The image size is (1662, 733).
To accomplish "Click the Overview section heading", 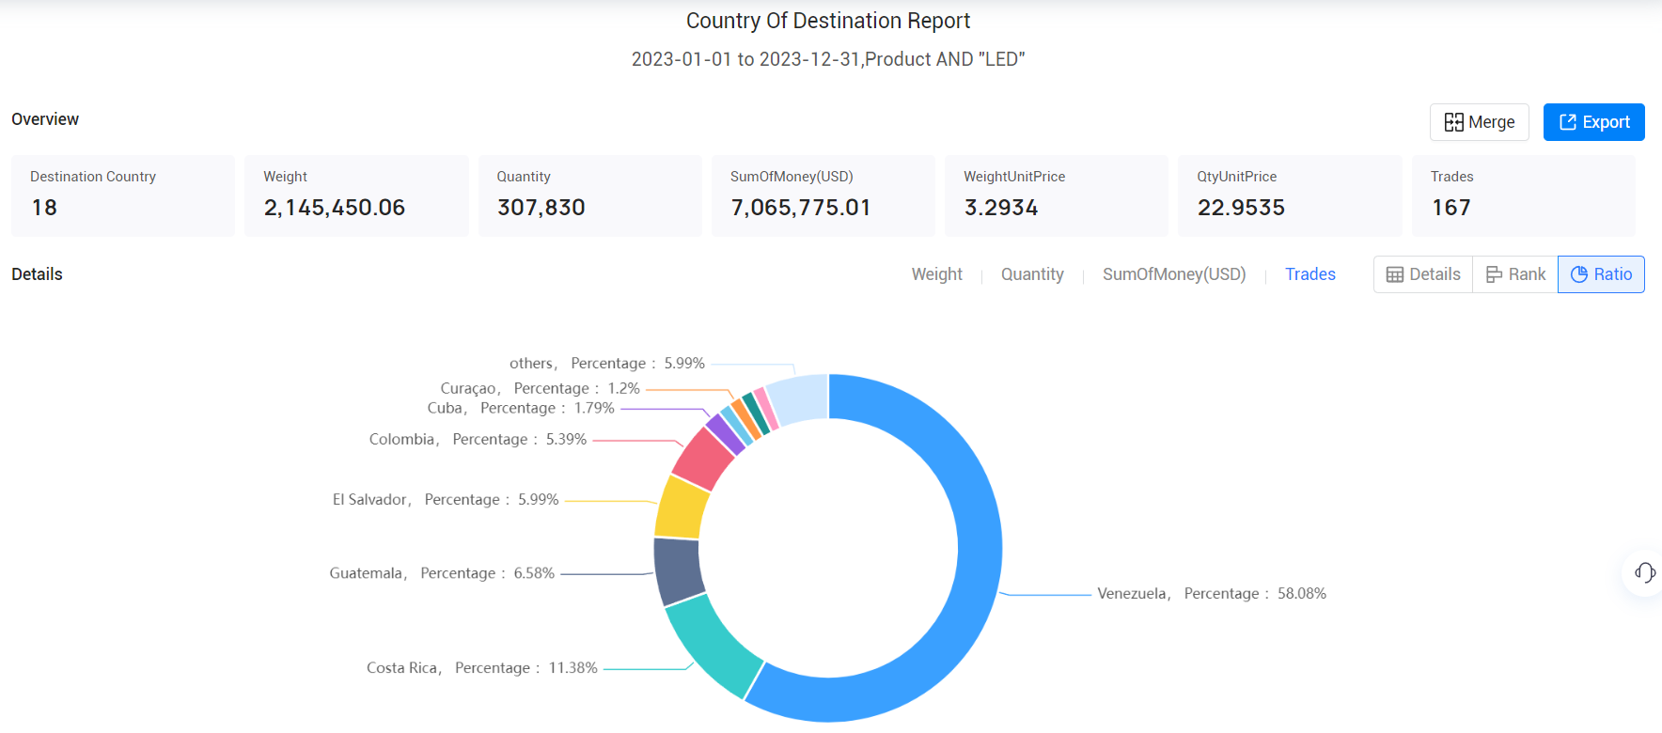I will tap(45, 119).
